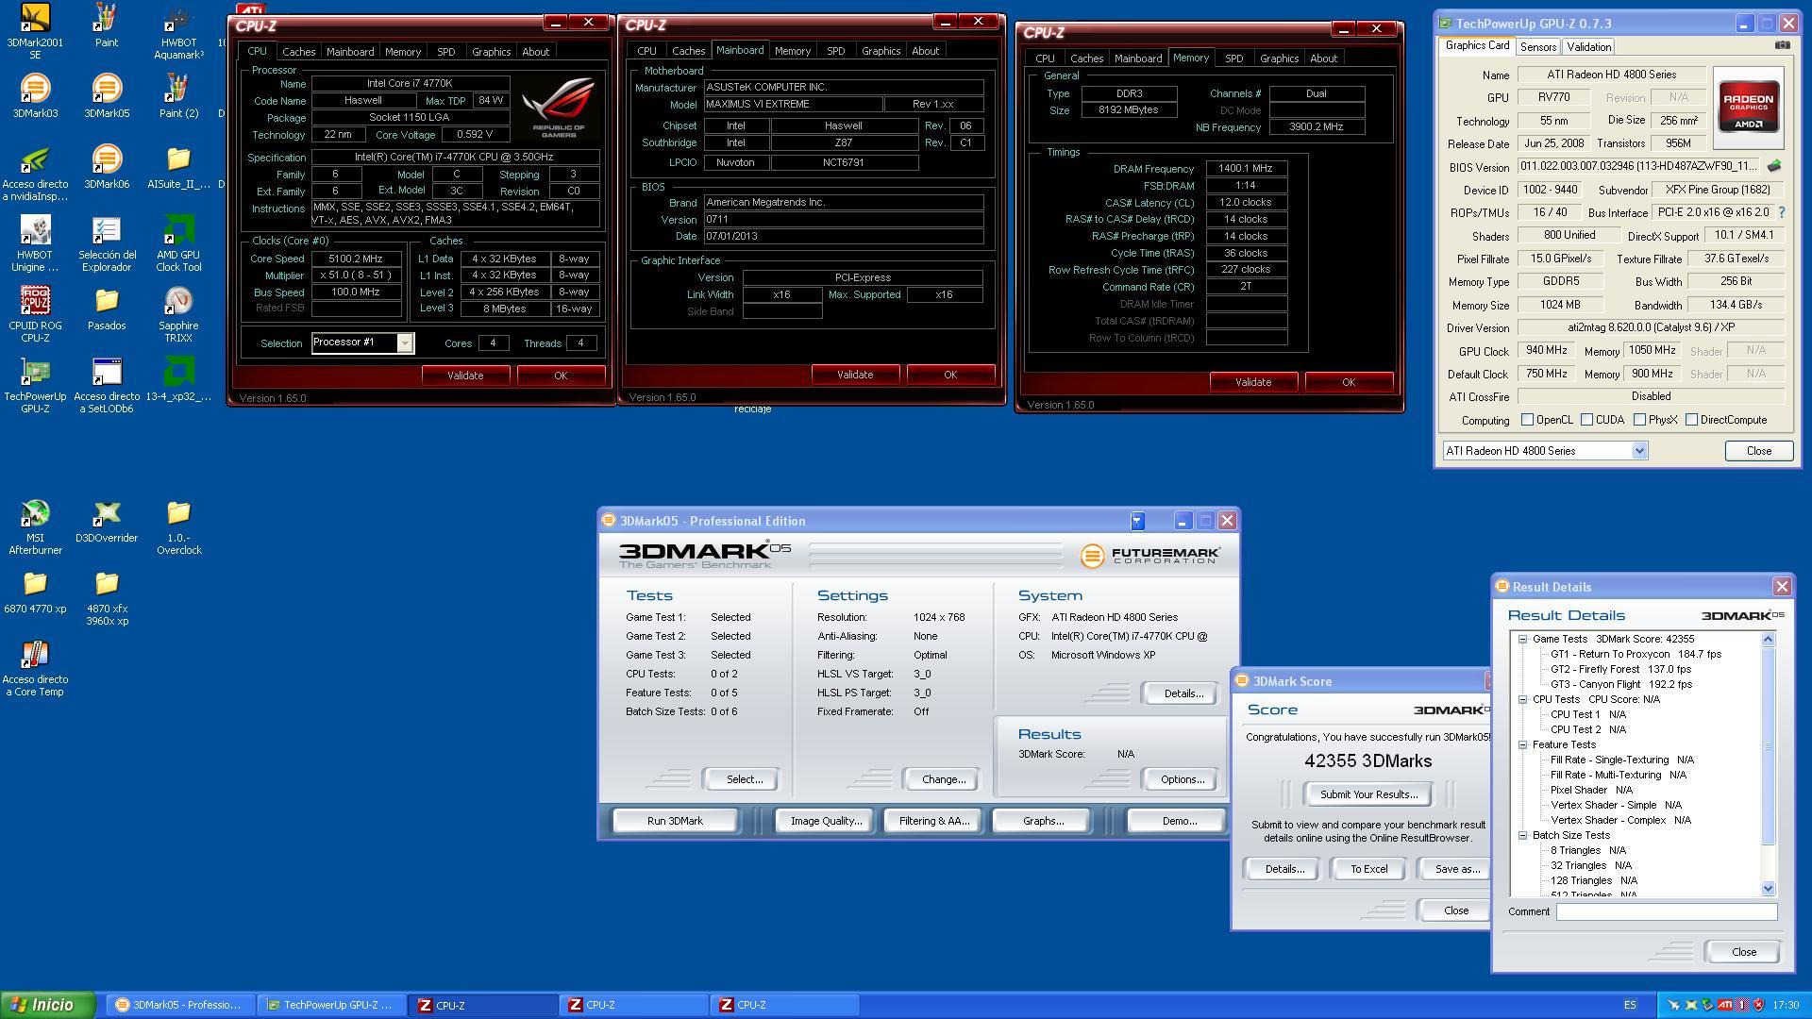Click the Save as... button
Screen dimensions: 1812x1019
(1454, 869)
